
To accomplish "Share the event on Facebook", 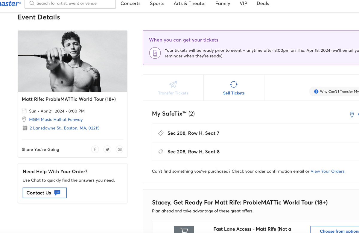I will pyautogui.click(x=95, y=149).
